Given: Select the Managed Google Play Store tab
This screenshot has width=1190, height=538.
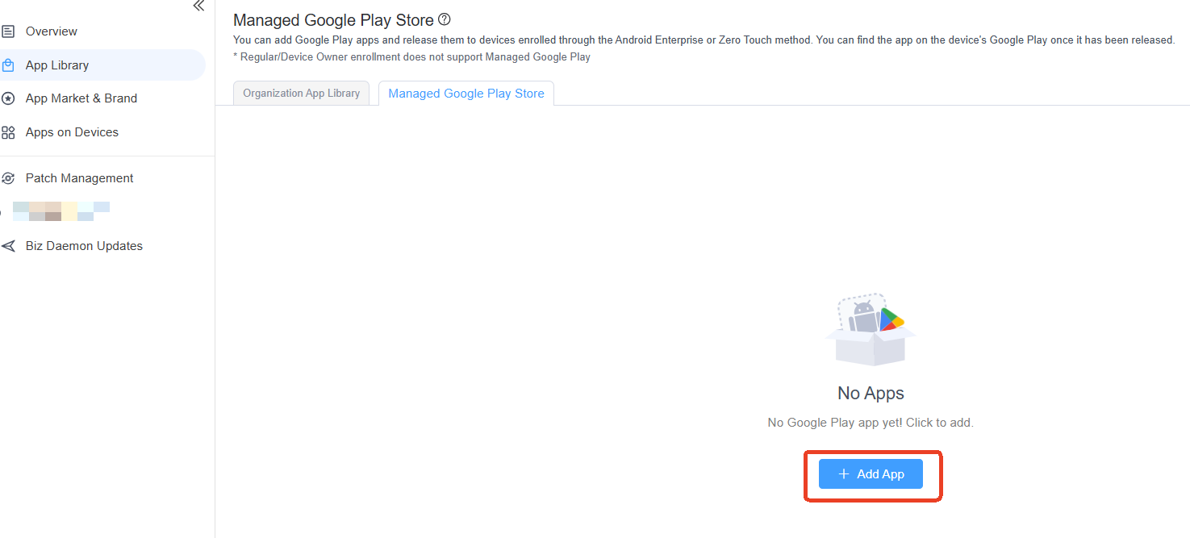Looking at the screenshot, I should pos(466,94).
